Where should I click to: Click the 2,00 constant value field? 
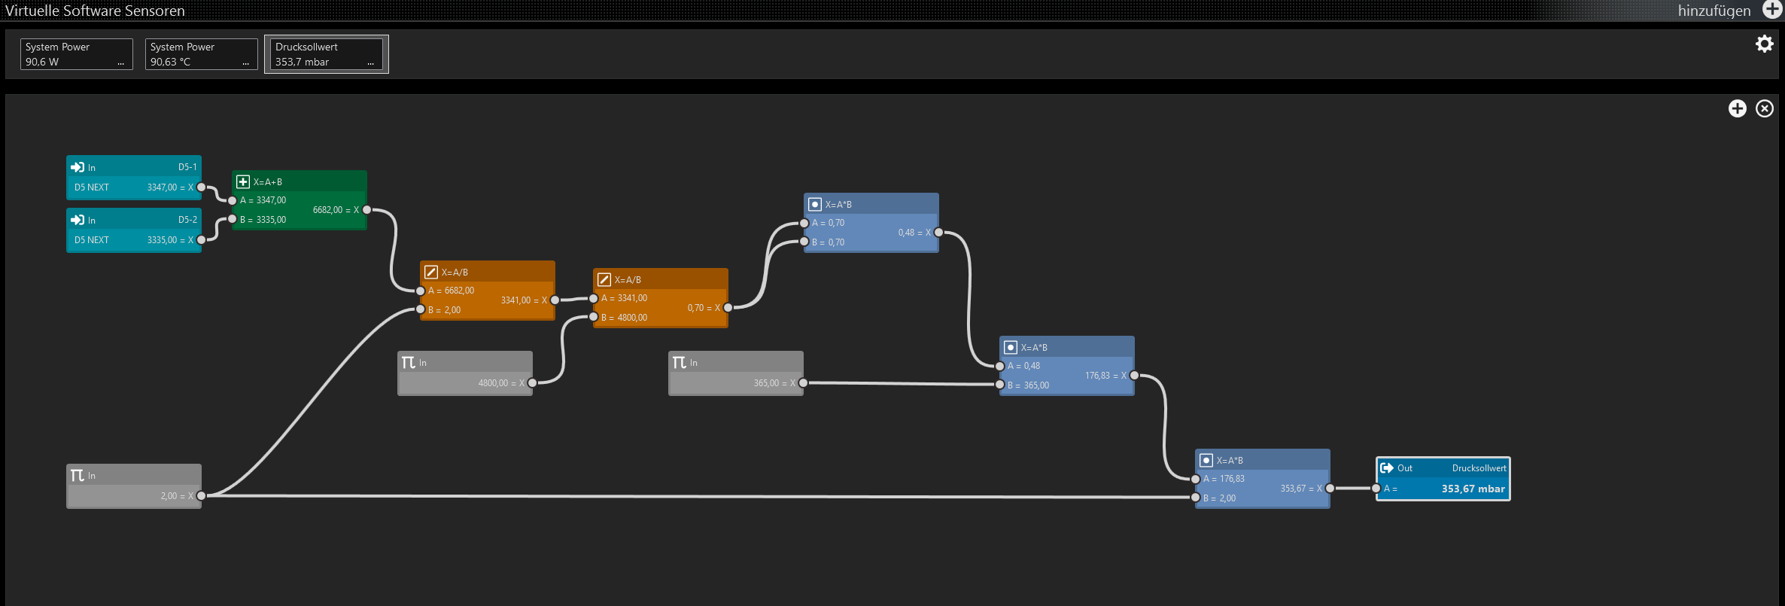134,496
